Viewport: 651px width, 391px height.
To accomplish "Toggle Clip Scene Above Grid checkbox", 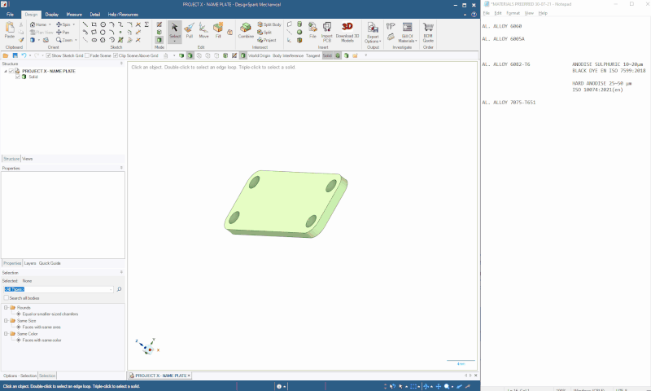I will [116, 55].
